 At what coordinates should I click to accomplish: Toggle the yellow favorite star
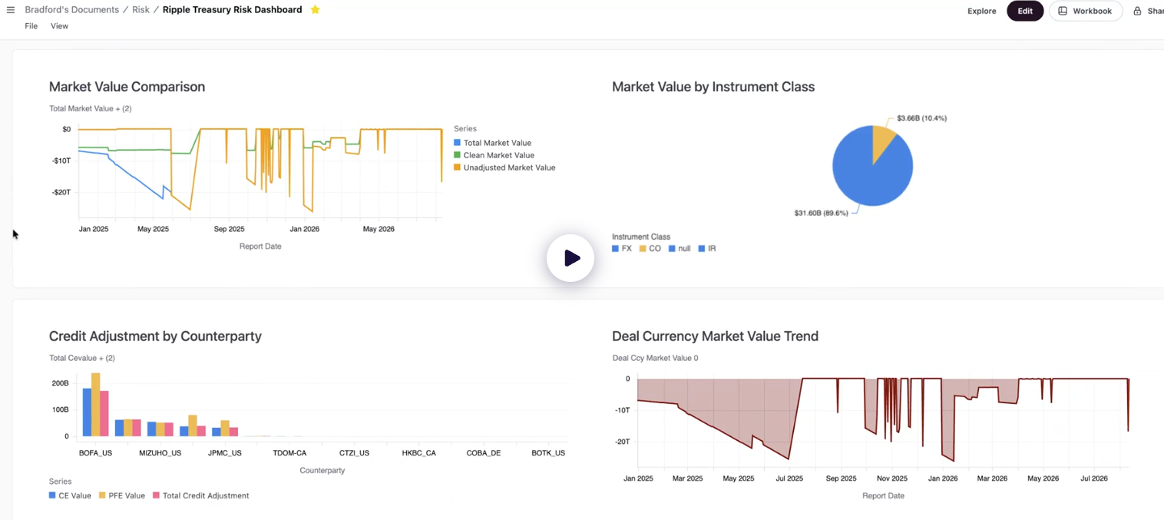point(315,10)
